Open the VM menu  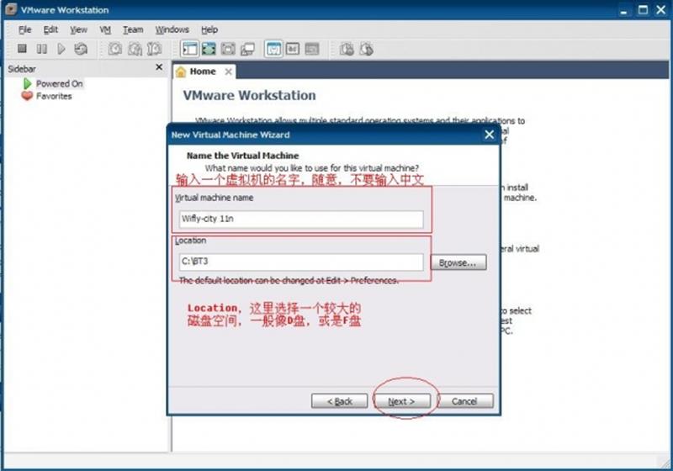coord(105,29)
